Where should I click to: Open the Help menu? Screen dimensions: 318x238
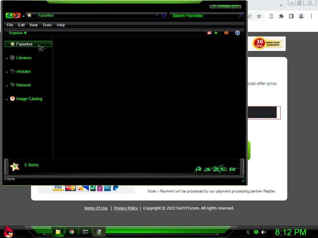pyautogui.click(x=61, y=25)
